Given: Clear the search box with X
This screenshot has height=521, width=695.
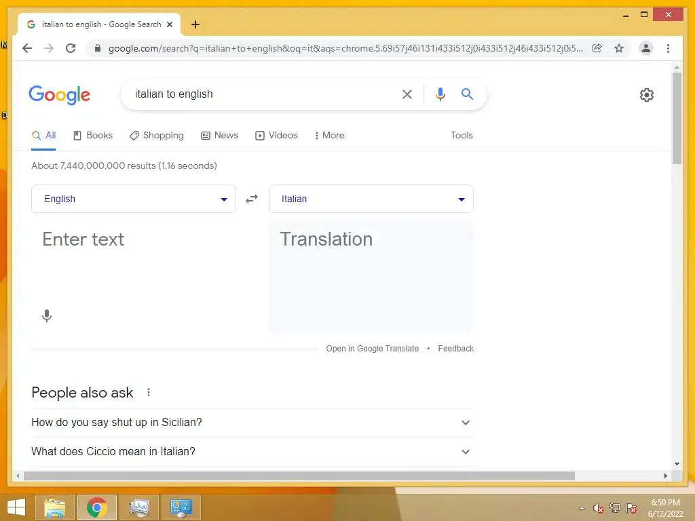Looking at the screenshot, I should pyautogui.click(x=407, y=94).
